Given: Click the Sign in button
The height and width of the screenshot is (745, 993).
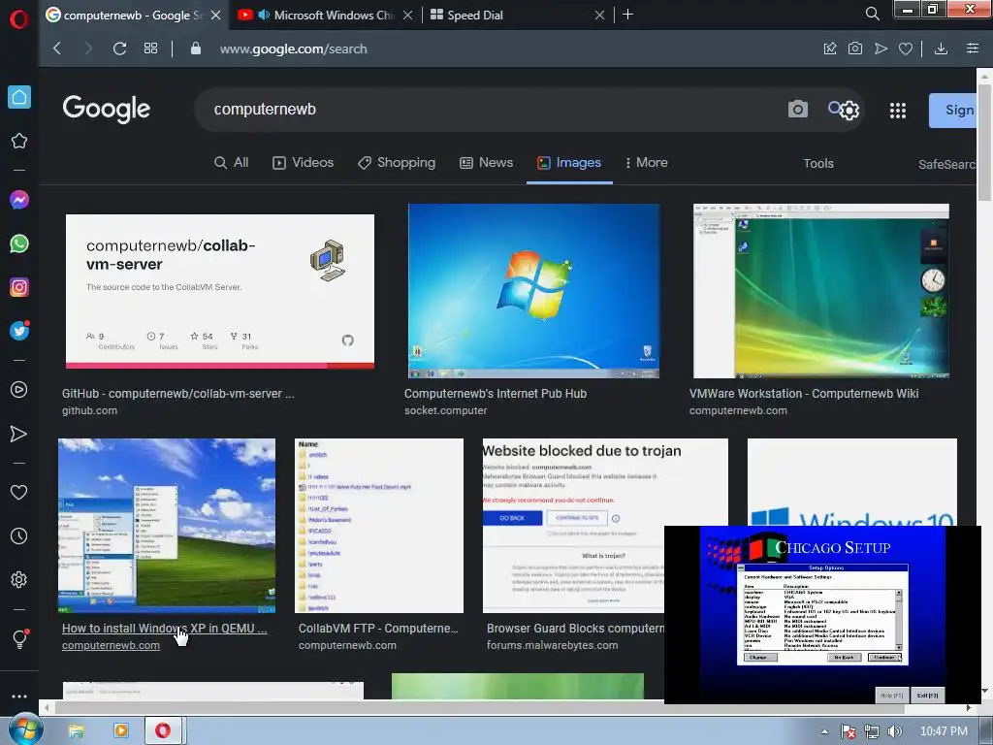Looking at the screenshot, I should click(952, 111).
